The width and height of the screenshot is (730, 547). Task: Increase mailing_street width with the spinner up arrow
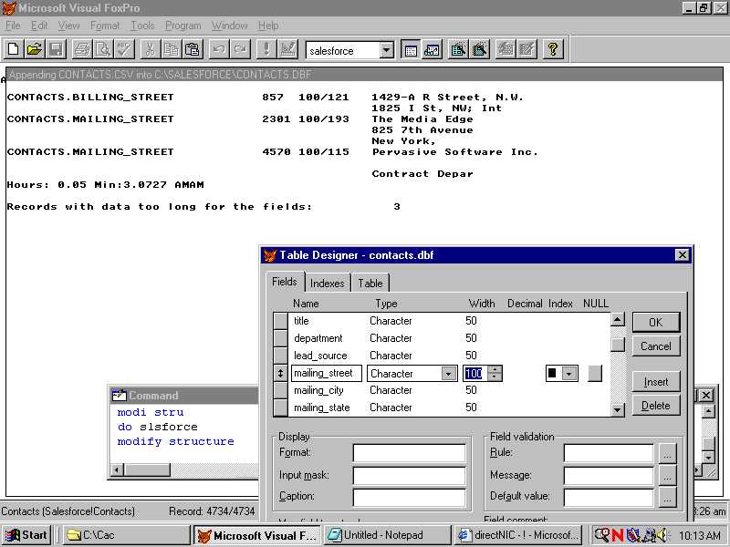(x=495, y=369)
